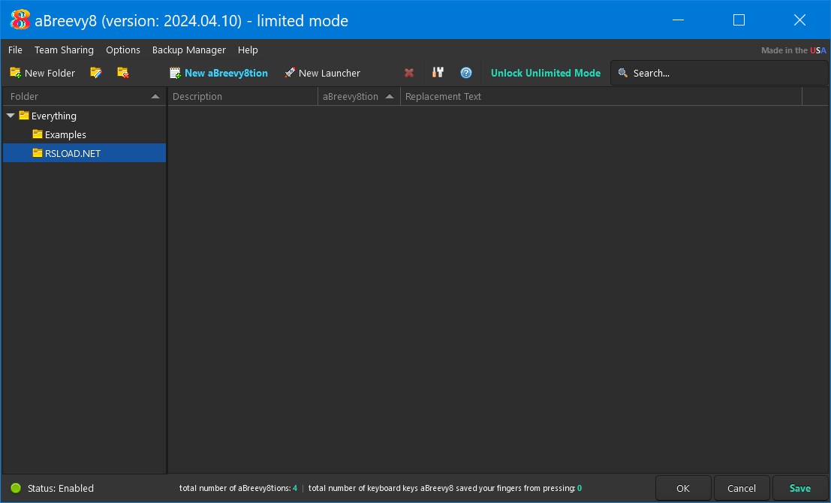
Task: Click the delete folder icon
Action: pyautogui.click(x=123, y=73)
